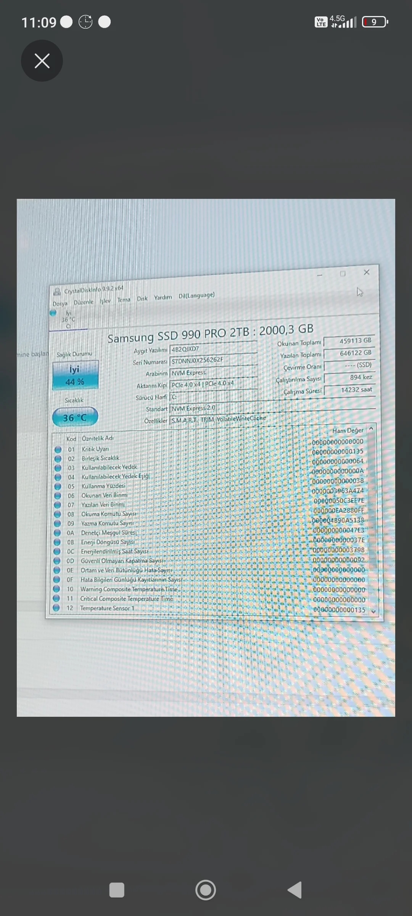Click the Çevirme Oranı value ---- (SSD)

click(349, 365)
